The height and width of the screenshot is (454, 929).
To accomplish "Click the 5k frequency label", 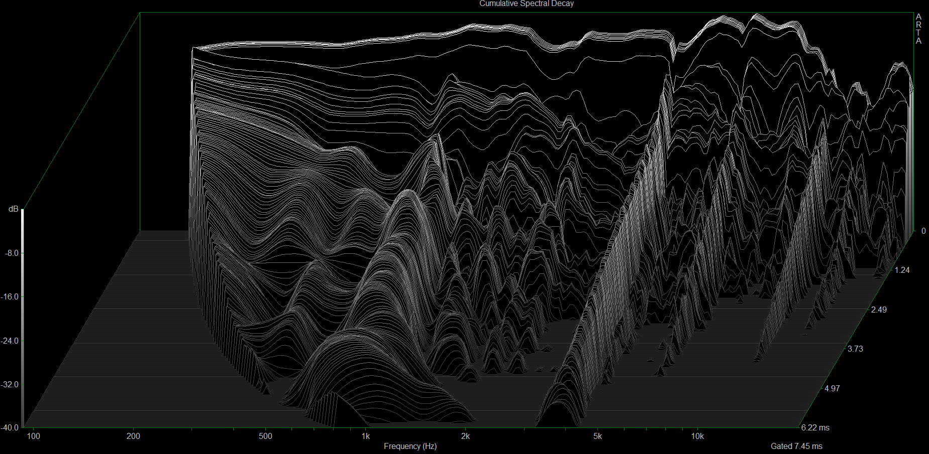I will (x=597, y=436).
